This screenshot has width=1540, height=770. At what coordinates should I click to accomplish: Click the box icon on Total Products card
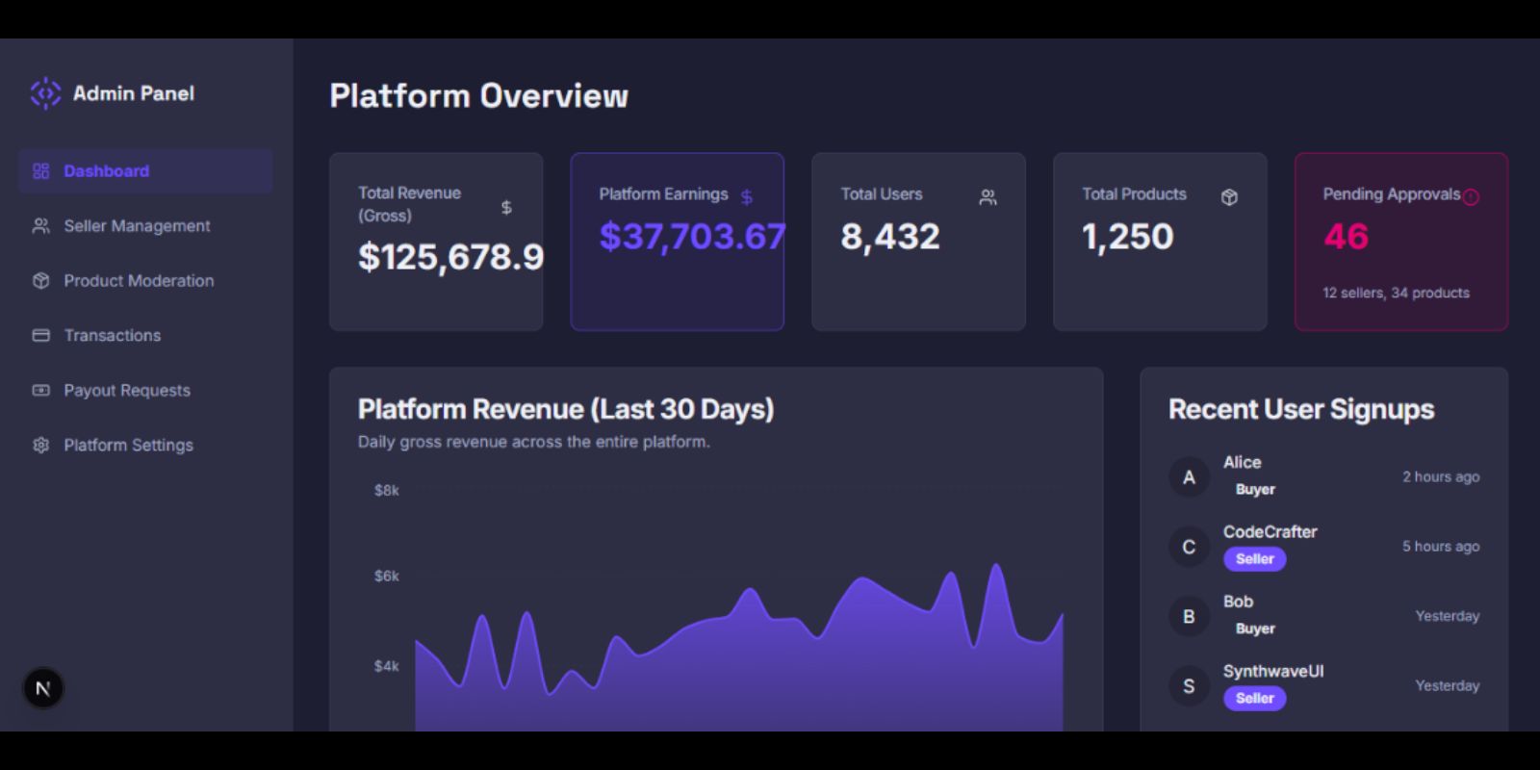pyautogui.click(x=1229, y=197)
